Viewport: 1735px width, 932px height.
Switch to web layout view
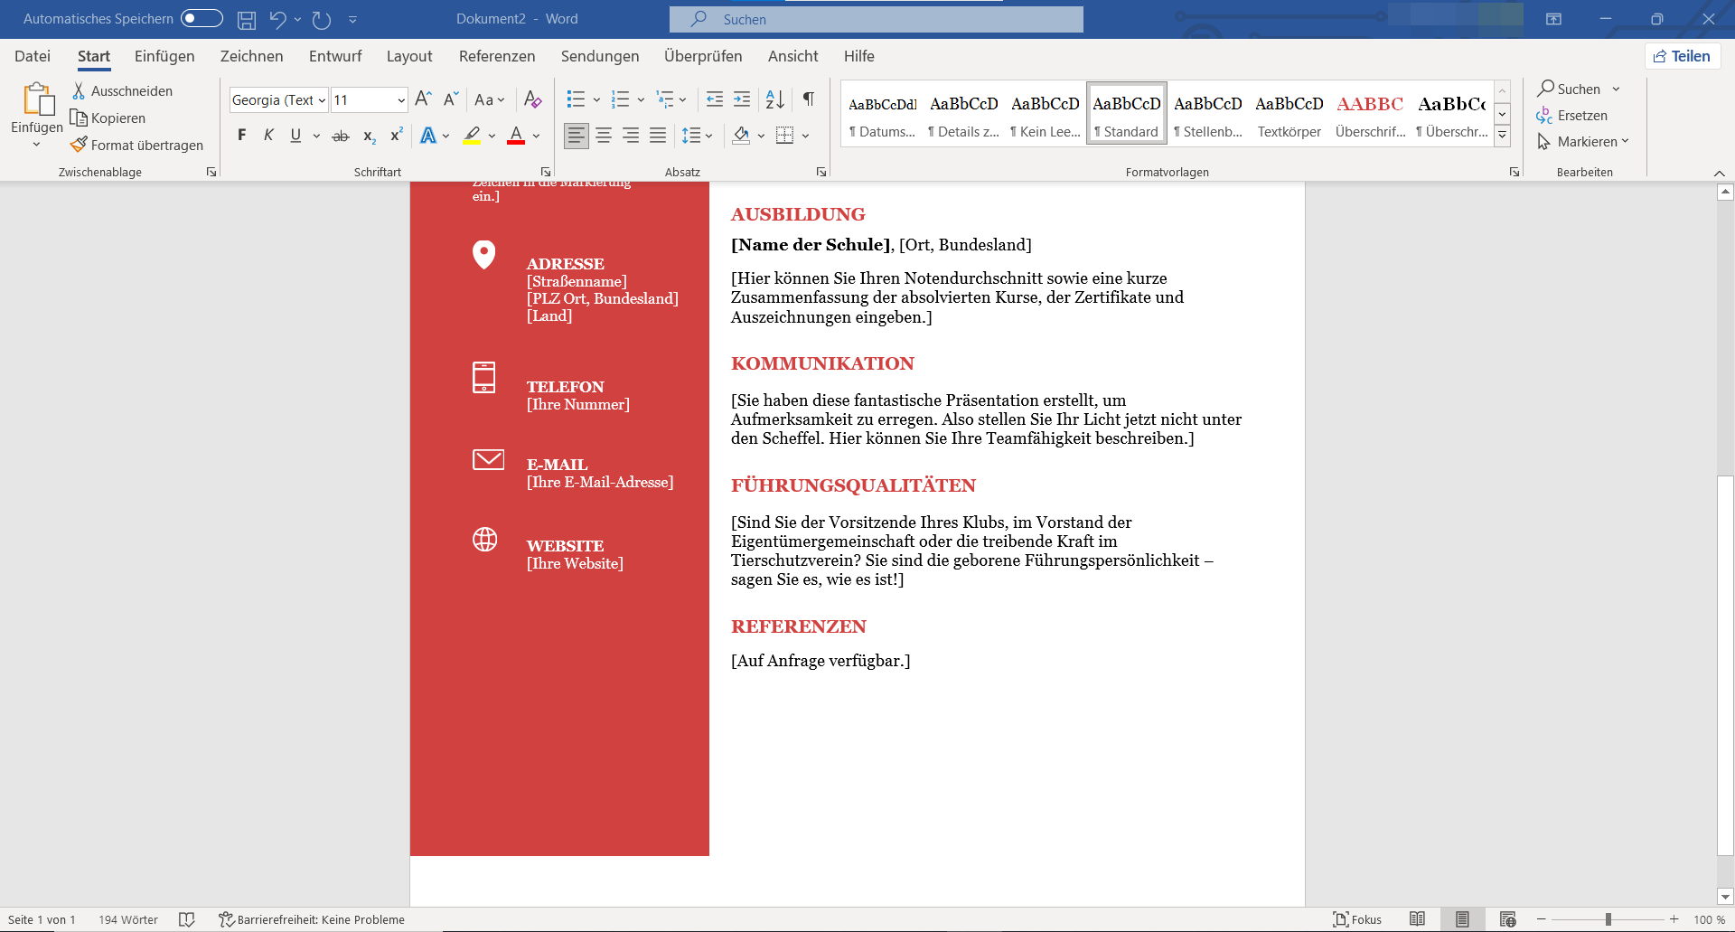click(1507, 919)
